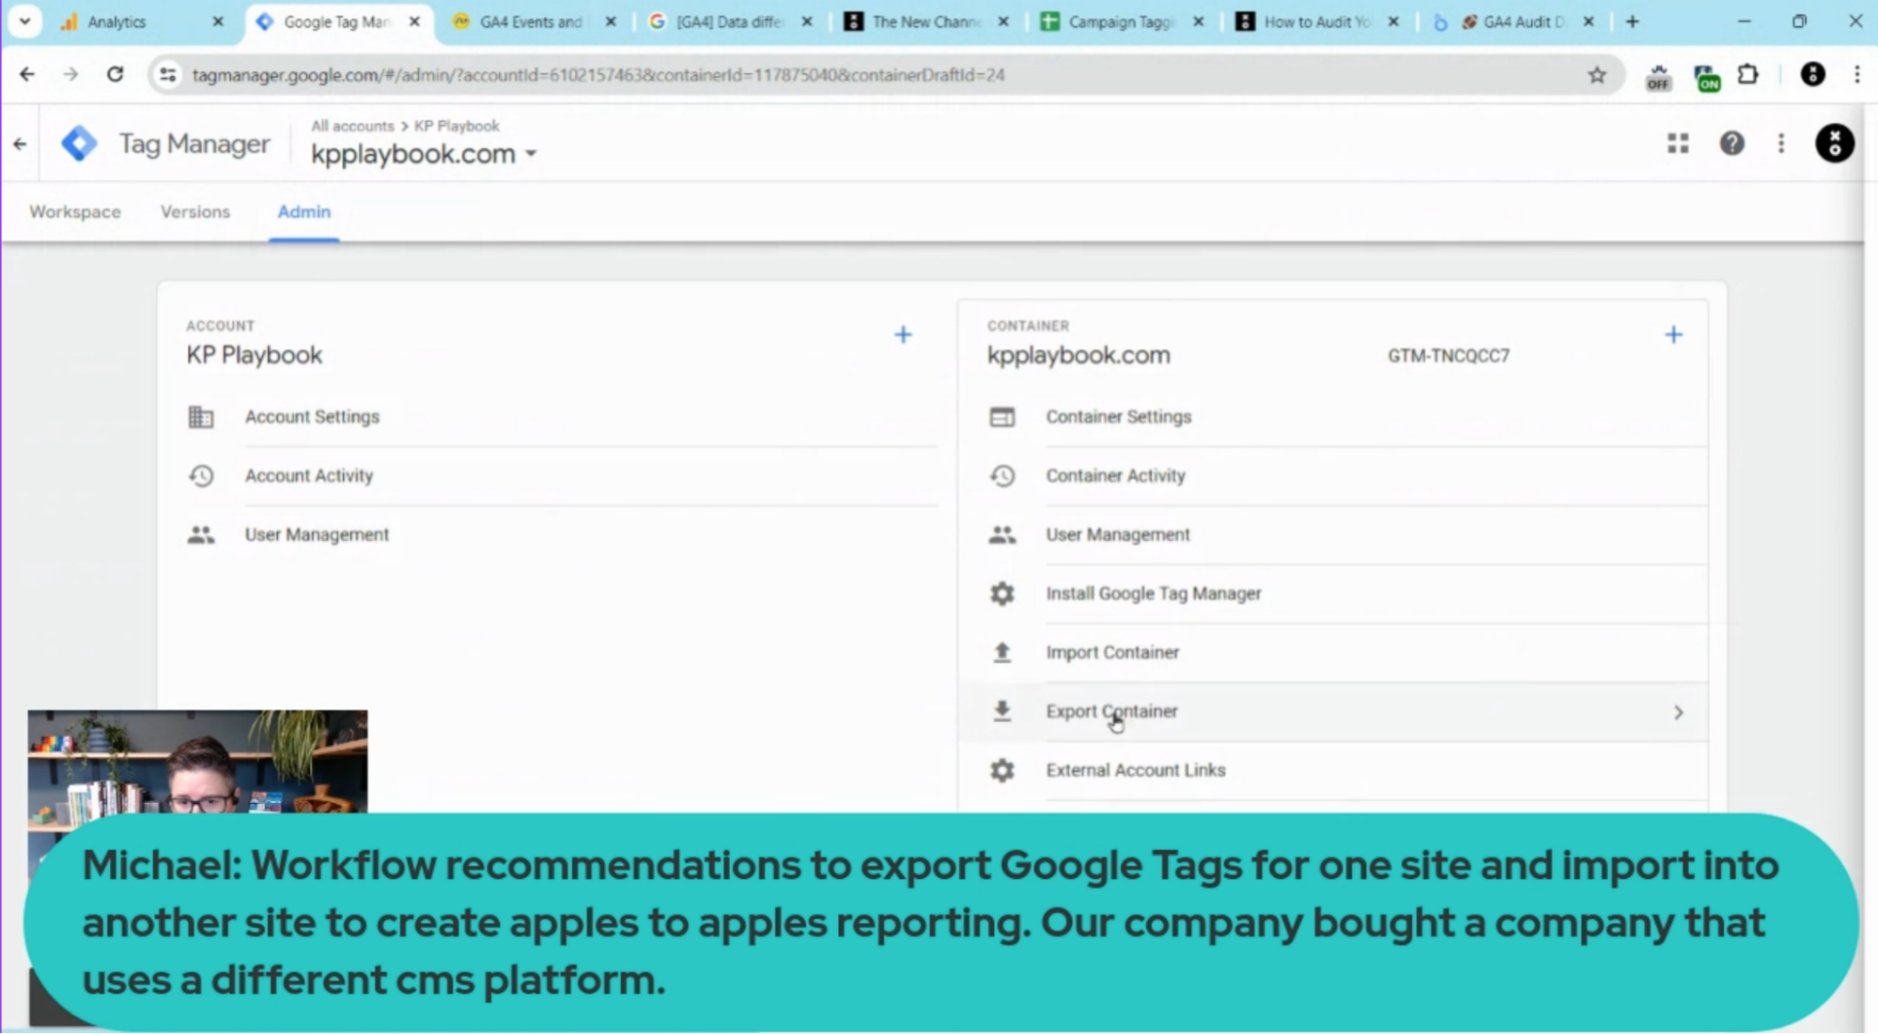Open Tag Manager more options menu
The width and height of the screenshot is (1878, 1034).
tap(1781, 143)
